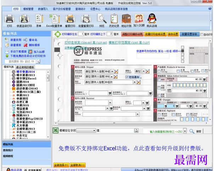Toggle the 自动识别 checkbox on toolbar
This screenshot has width=214, height=171.
[x=202, y=34]
